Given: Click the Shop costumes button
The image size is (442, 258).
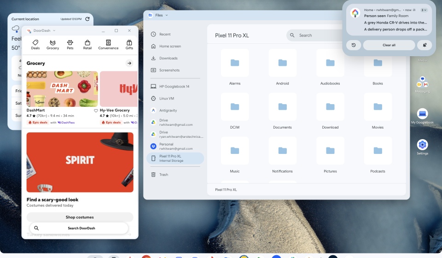Looking at the screenshot, I should pyautogui.click(x=80, y=217).
